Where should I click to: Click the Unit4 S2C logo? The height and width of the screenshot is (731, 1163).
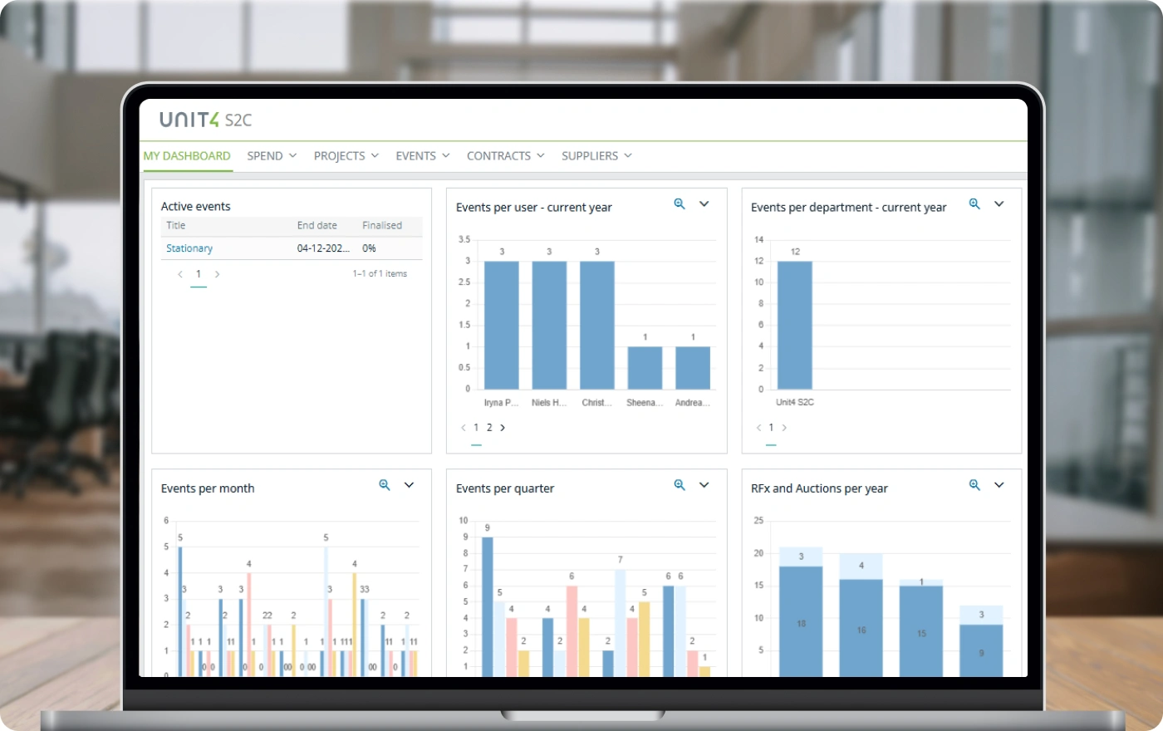click(x=205, y=120)
